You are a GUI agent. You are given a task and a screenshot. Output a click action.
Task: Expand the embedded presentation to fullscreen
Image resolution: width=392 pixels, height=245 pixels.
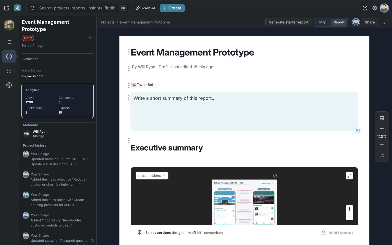349,176
